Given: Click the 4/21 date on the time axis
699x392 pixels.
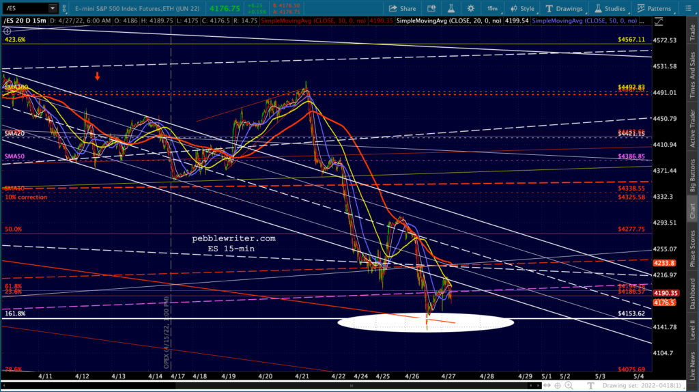Looking at the screenshot, I should [302, 376].
